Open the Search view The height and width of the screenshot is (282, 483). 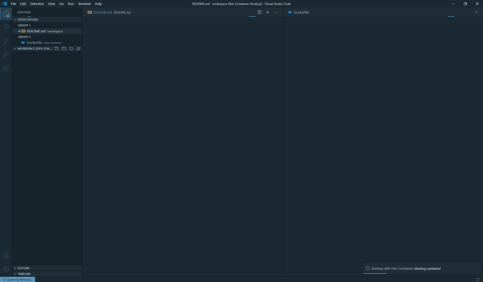point(6,27)
